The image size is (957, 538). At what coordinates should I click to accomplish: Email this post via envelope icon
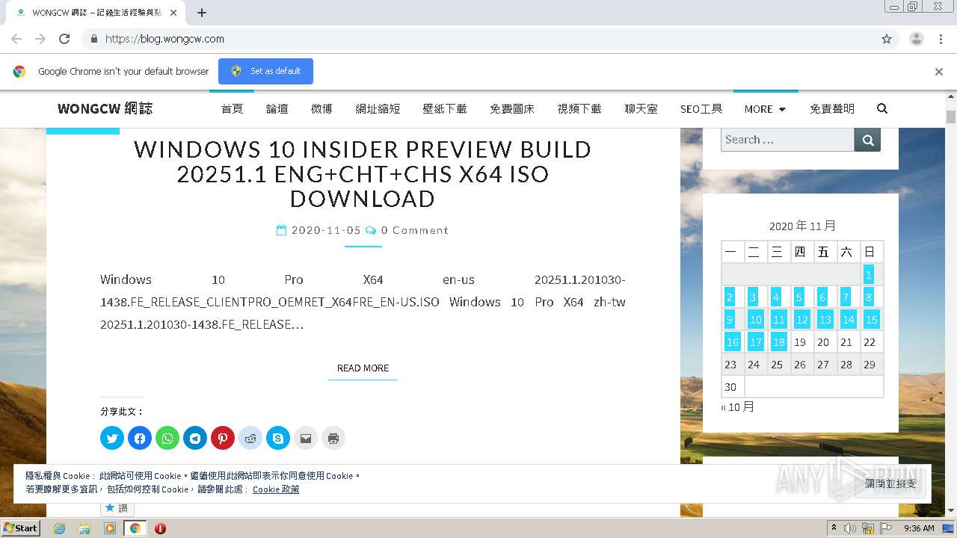306,438
